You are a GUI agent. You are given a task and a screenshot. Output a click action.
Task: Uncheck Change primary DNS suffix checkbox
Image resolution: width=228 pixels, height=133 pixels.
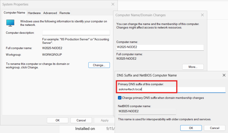coord(119,98)
